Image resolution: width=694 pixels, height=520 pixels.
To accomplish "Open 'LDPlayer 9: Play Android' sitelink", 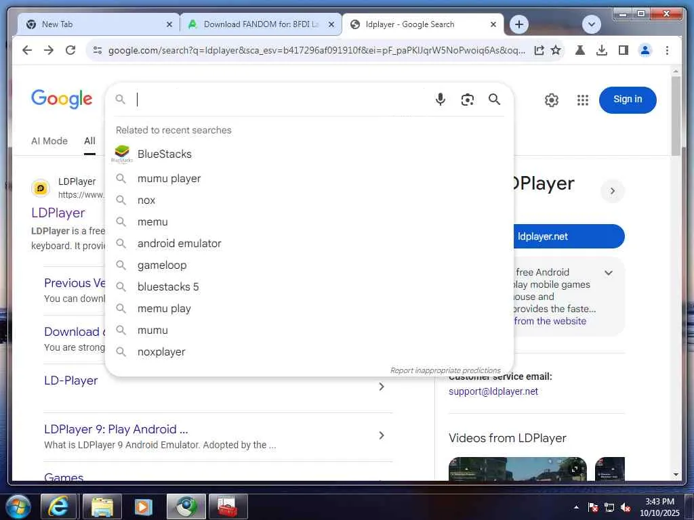I will click(x=116, y=429).
